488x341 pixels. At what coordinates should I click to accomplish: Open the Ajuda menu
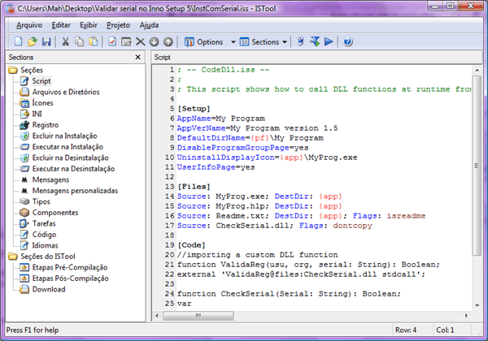[x=149, y=25]
